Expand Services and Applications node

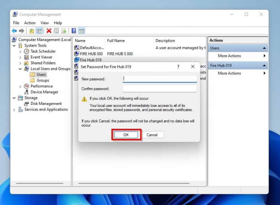(x=14, y=110)
